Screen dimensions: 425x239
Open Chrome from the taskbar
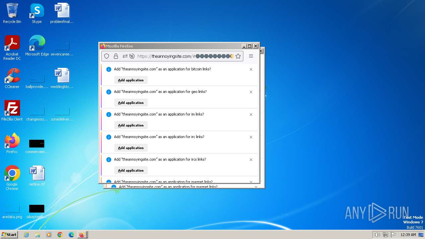point(60,235)
